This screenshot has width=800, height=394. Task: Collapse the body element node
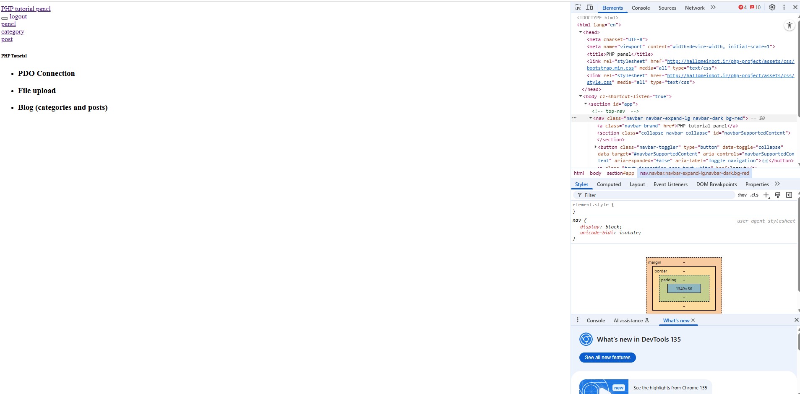coord(581,96)
